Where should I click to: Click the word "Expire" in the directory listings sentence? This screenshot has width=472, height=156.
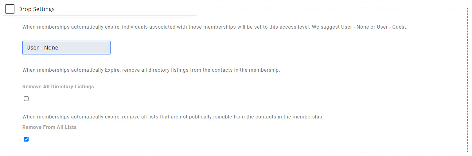(x=112, y=70)
